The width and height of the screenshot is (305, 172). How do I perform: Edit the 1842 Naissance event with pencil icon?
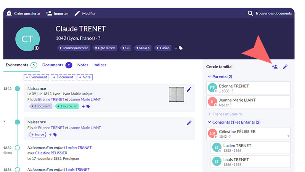(x=189, y=89)
